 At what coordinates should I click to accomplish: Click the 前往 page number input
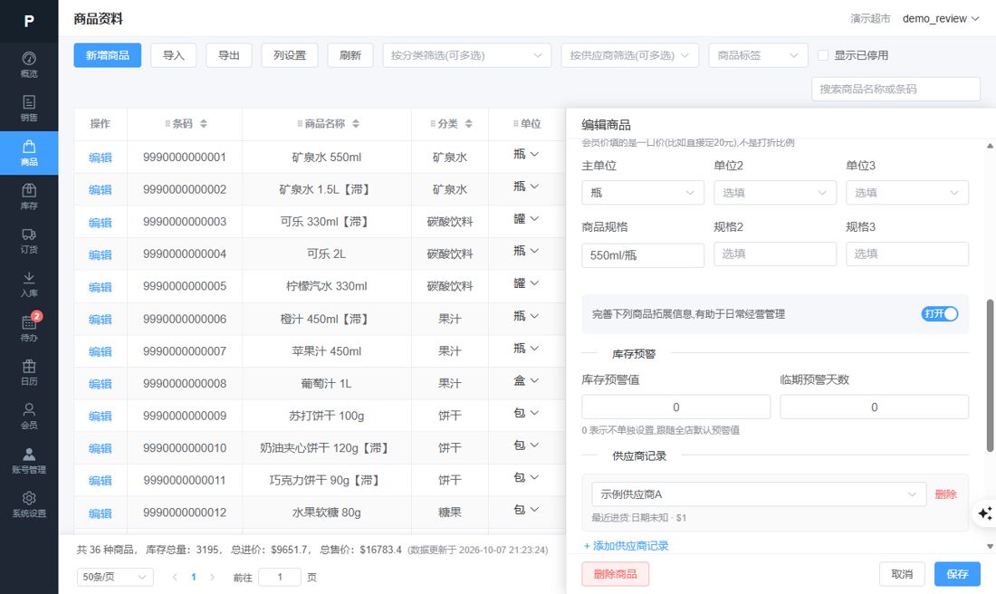[280, 577]
